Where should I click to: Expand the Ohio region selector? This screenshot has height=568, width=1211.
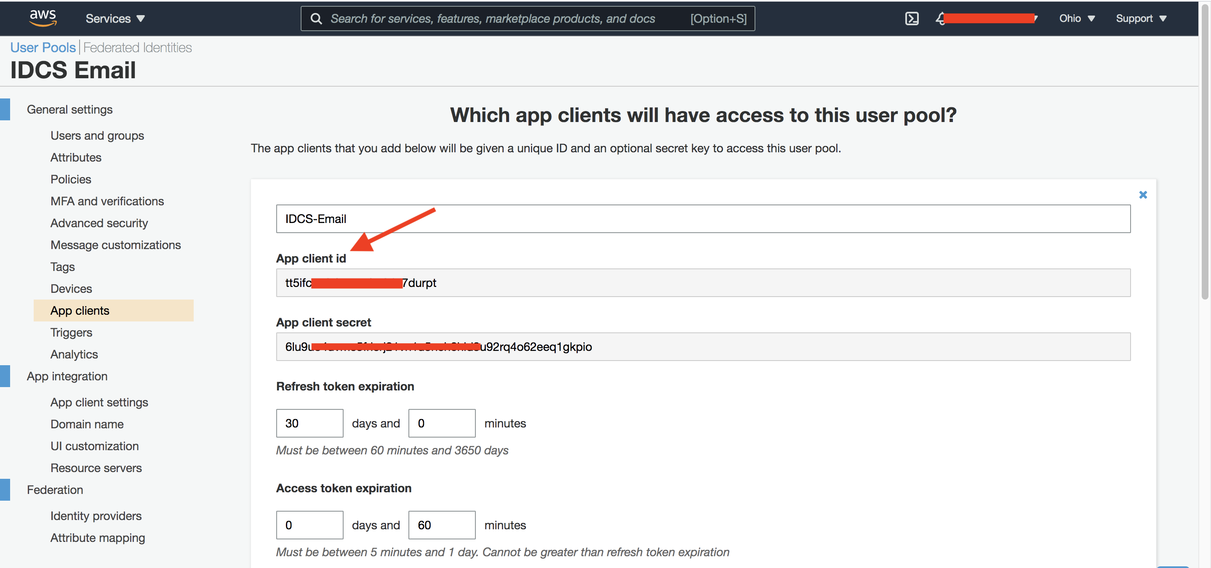pyautogui.click(x=1077, y=19)
